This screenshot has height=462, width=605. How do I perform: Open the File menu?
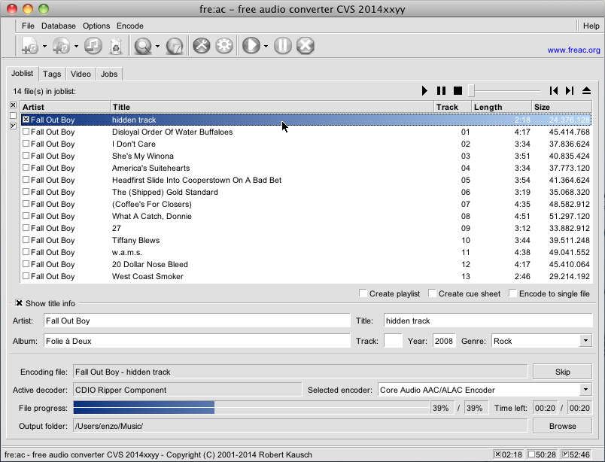coord(28,26)
